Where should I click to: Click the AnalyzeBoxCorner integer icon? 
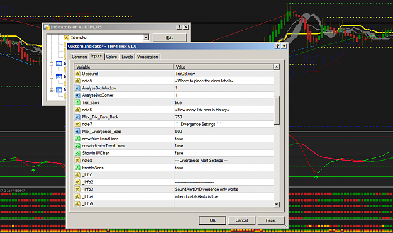pos(78,96)
